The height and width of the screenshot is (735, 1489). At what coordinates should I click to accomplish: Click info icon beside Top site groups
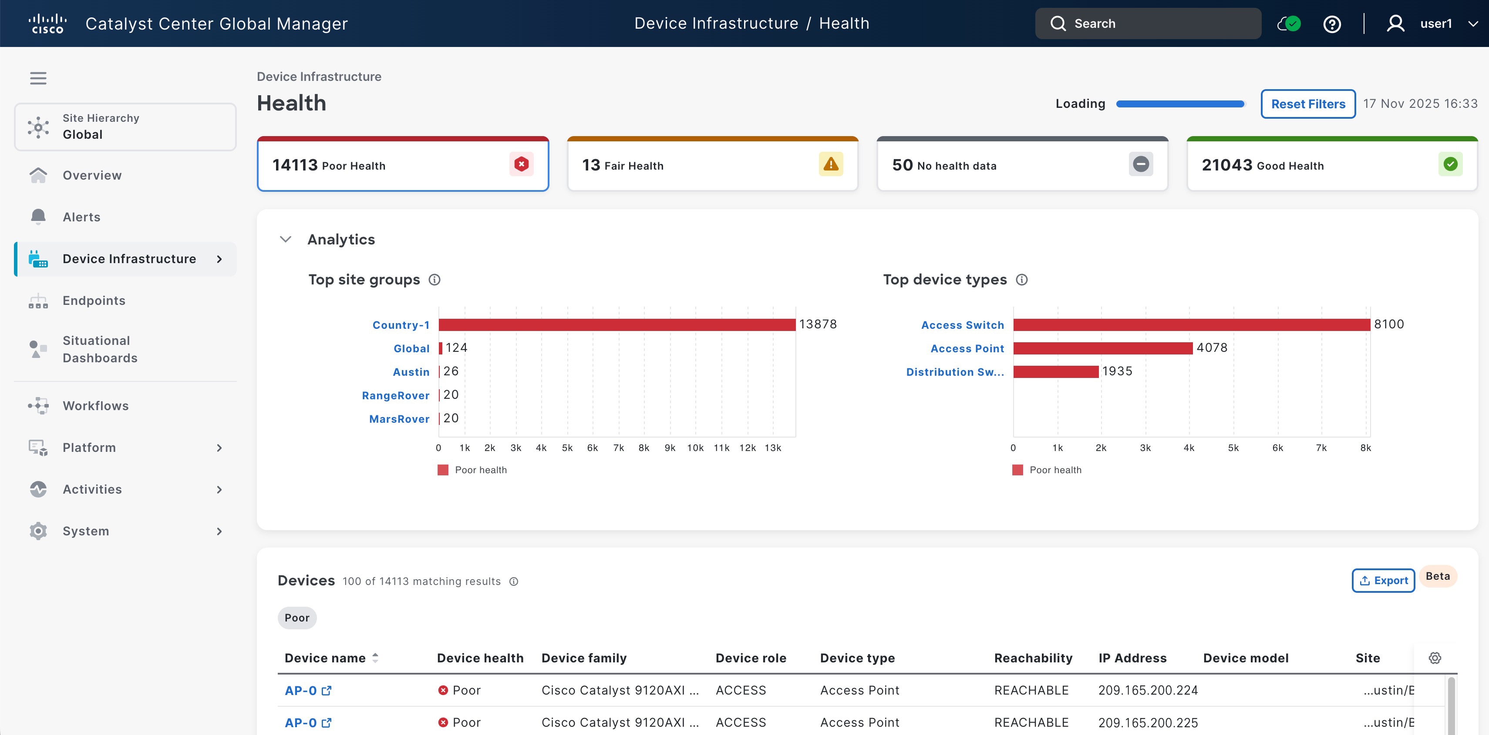click(434, 280)
